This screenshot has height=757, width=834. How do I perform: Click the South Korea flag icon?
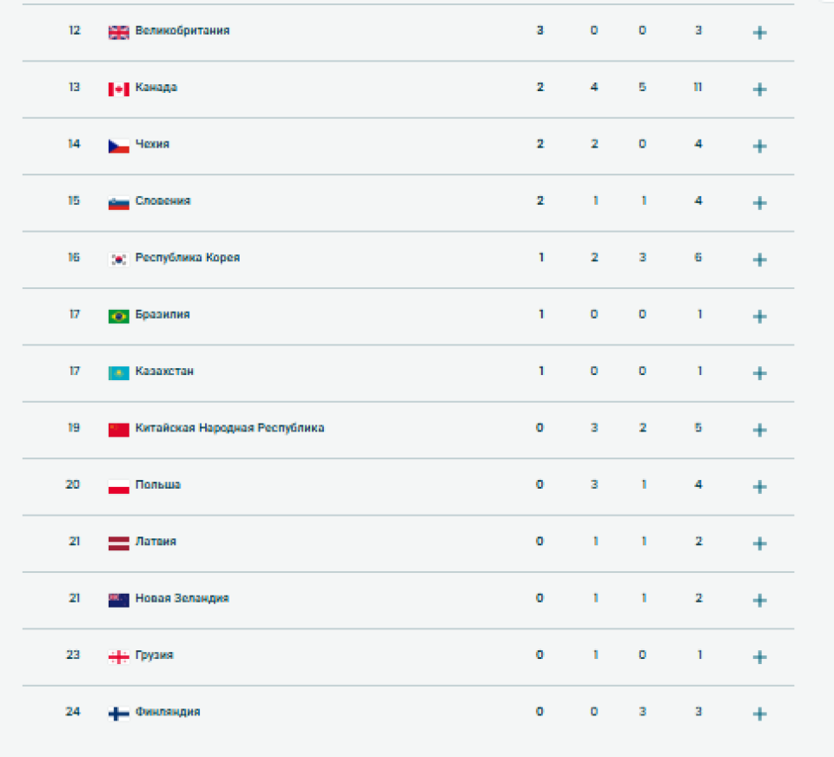(x=119, y=258)
